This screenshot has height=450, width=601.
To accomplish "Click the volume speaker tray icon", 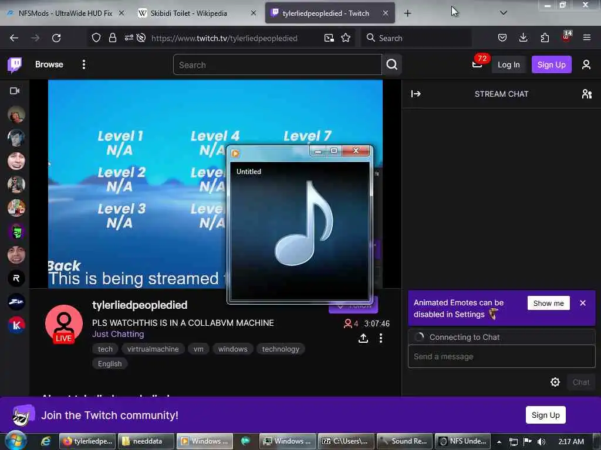I will pos(541,442).
